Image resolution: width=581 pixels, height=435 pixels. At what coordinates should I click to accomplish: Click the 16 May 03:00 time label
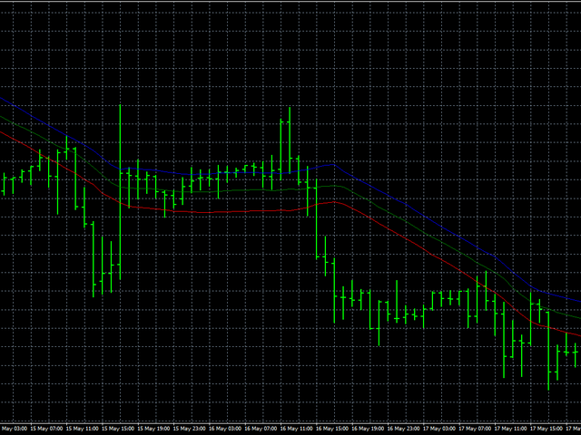225,429
